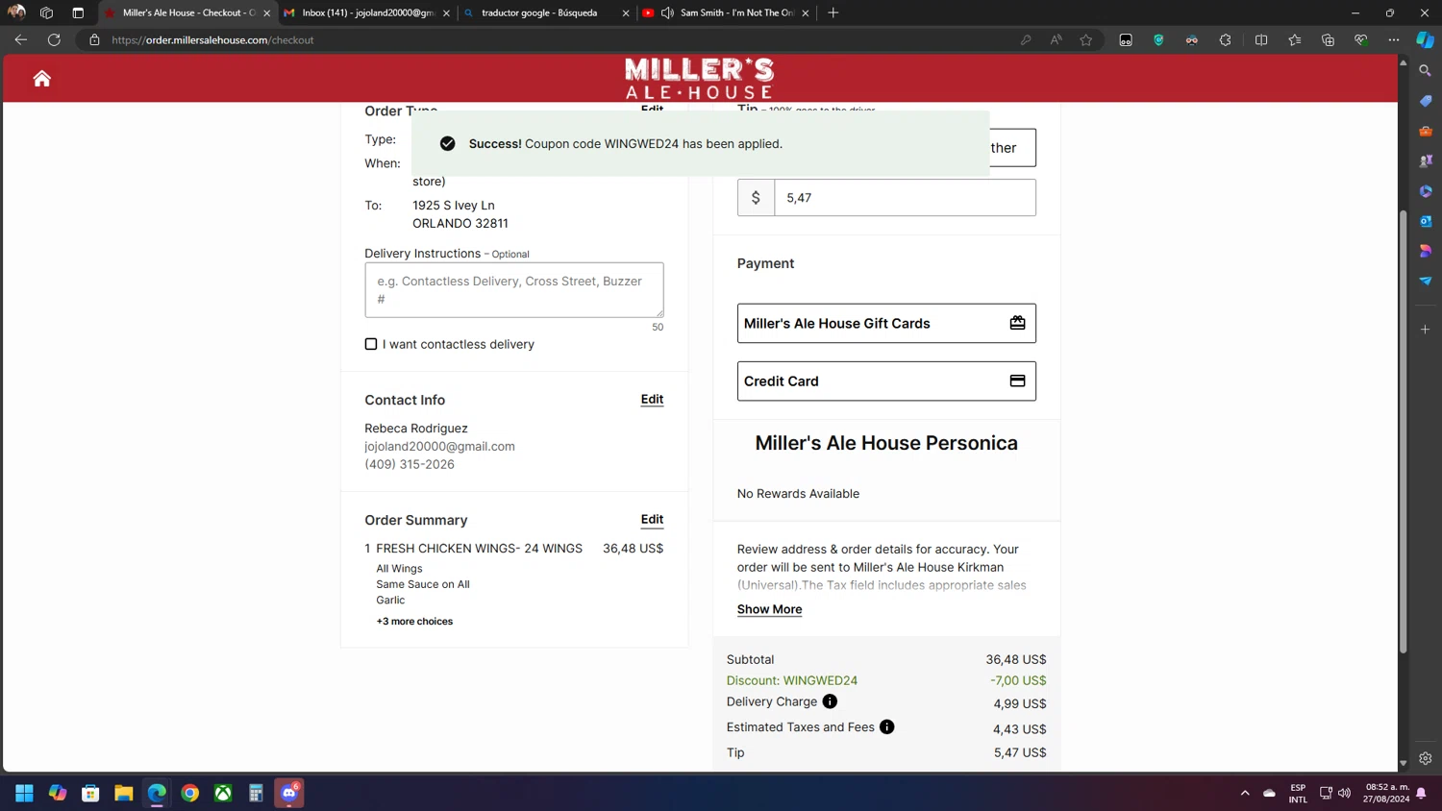The width and height of the screenshot is (1442, 811).
Task: Expand the order notice with Show More
Action: tap(769, 609)
